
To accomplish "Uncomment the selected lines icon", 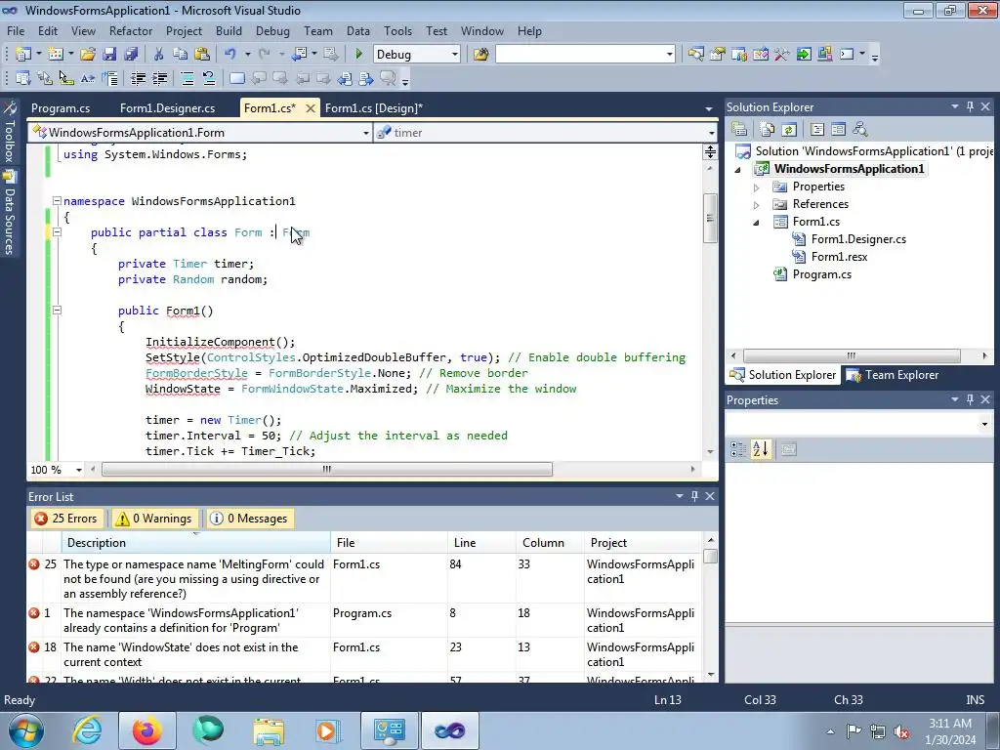I will pos(209,78).
